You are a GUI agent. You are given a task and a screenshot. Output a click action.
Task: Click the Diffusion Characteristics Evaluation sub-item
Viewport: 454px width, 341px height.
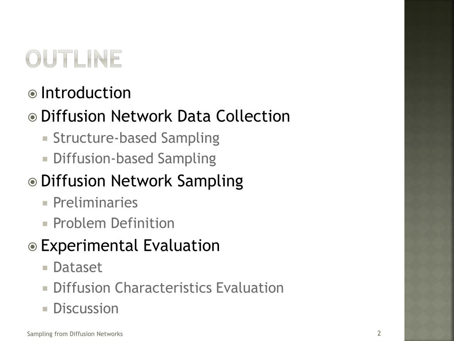tap(168, 288)
